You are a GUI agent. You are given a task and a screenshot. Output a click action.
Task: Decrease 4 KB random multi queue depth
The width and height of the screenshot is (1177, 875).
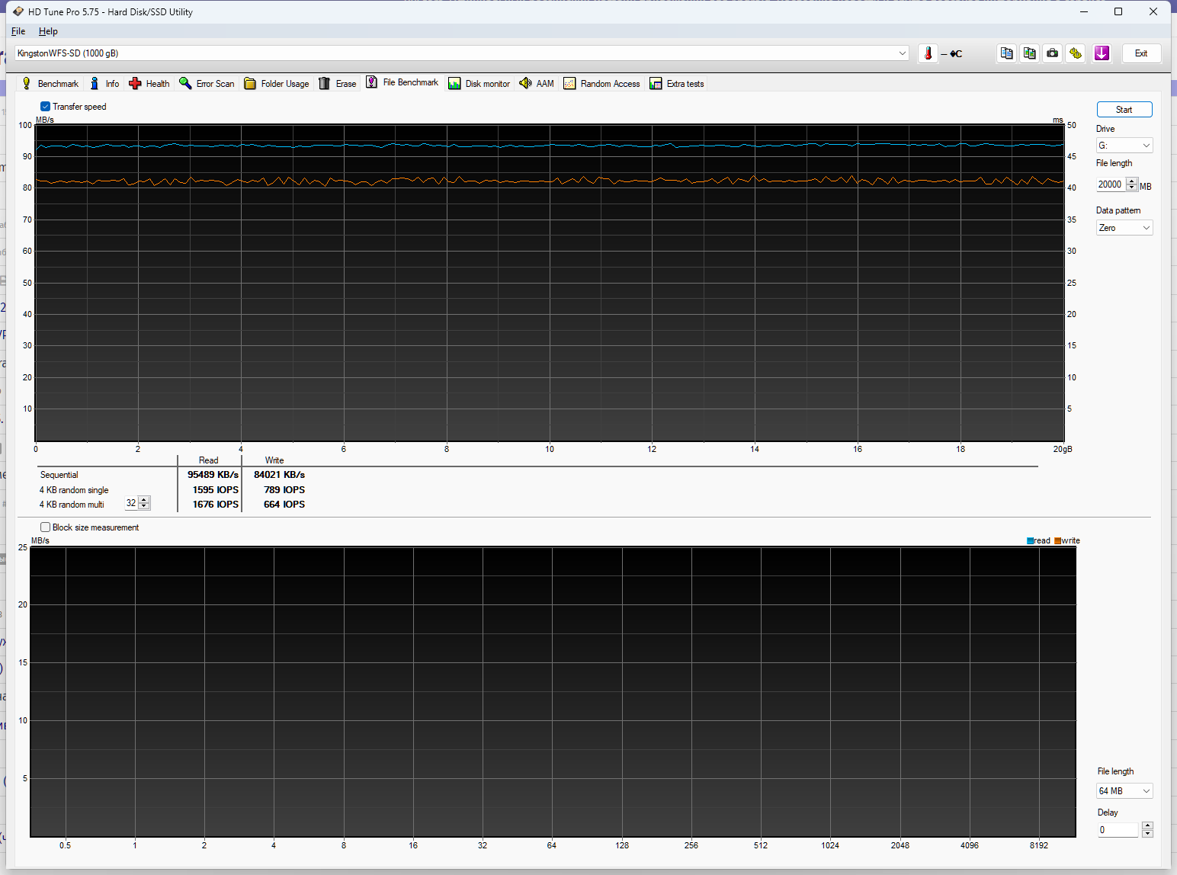coord(144,506)
